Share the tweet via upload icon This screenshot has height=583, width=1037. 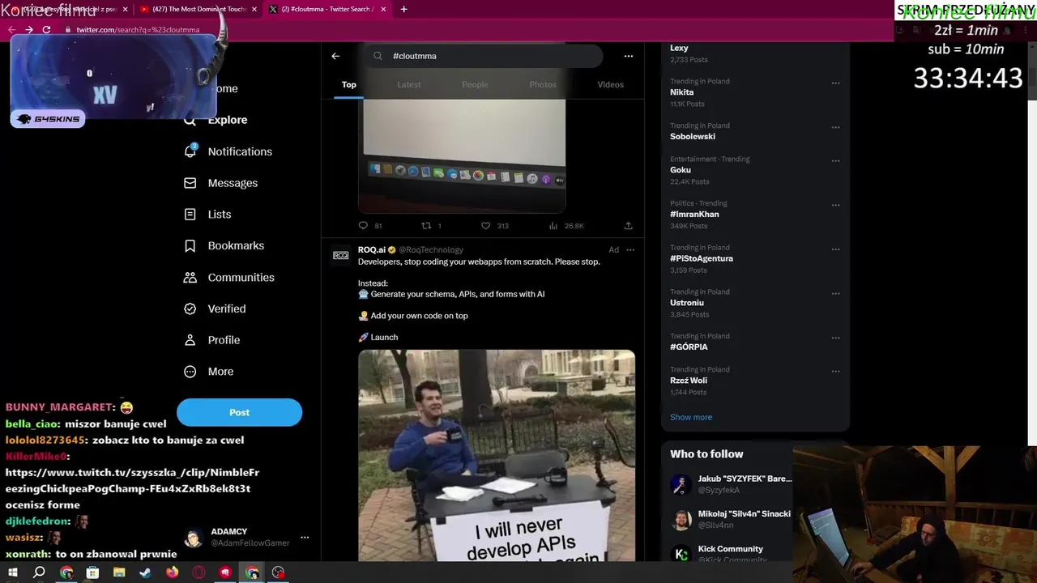628,226
